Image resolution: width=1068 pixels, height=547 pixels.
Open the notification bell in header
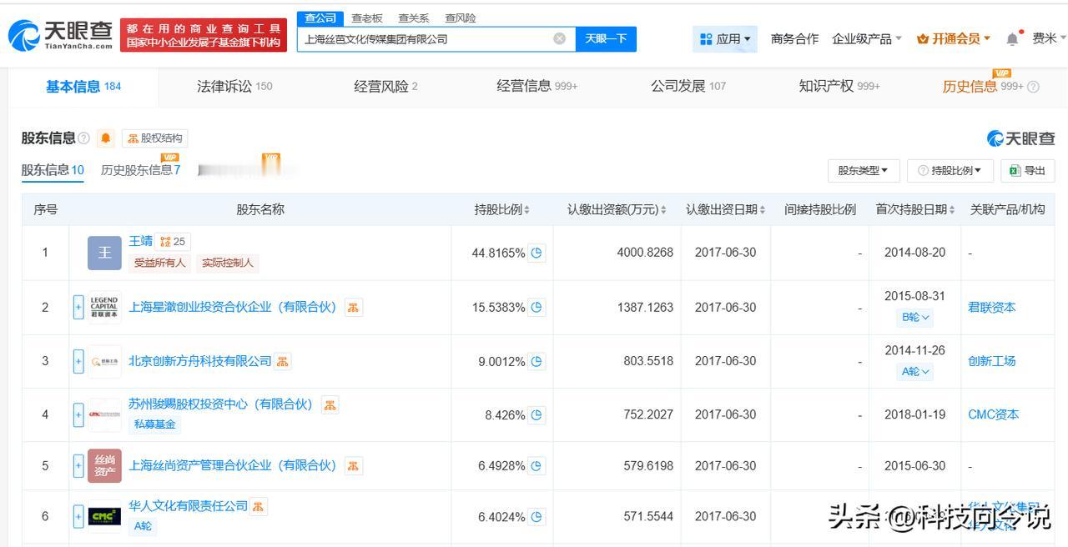(x=1012, y=39)
